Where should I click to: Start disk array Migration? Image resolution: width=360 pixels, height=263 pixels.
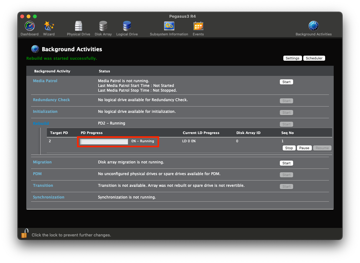pyautogui.click(x=286, y=163)
